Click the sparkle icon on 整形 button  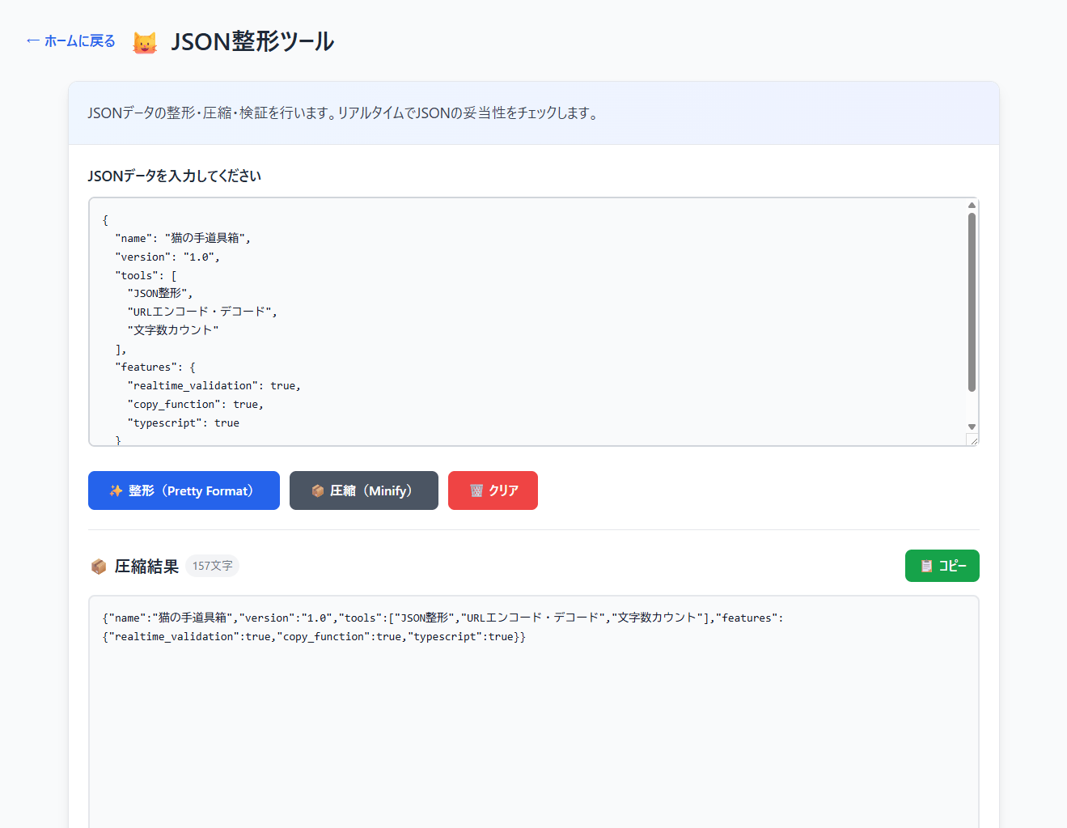116,490
